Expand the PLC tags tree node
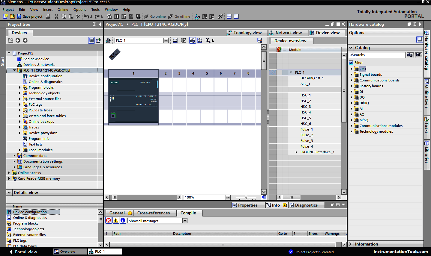Viewport: 431px width, 256px height. click(20, 104)
